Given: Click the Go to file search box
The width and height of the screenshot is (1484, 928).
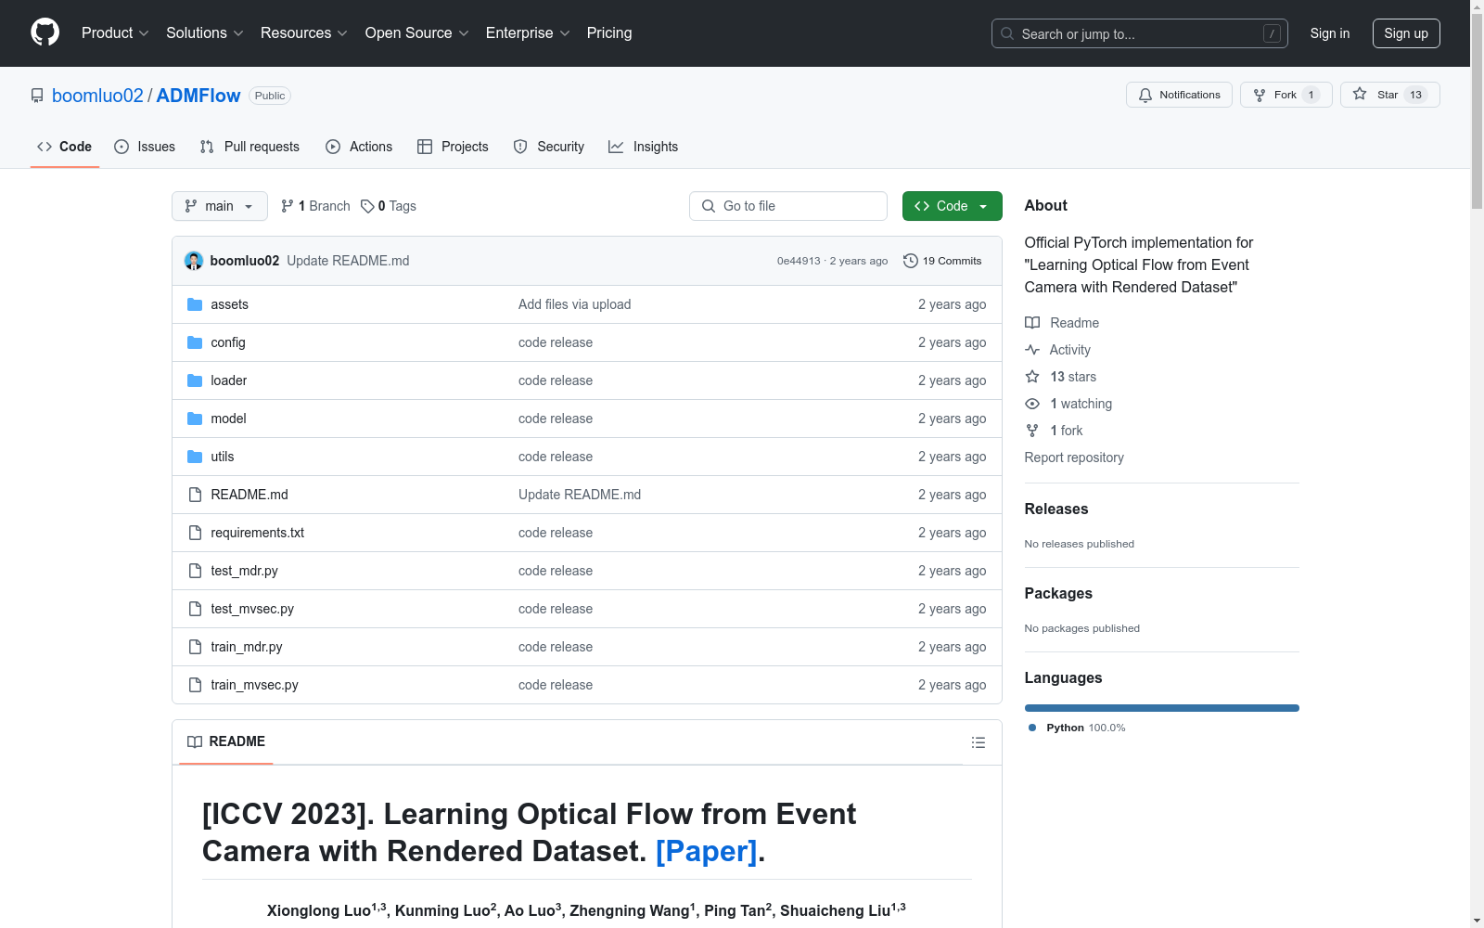Looking at the screenshot, I should click(788, 206).
